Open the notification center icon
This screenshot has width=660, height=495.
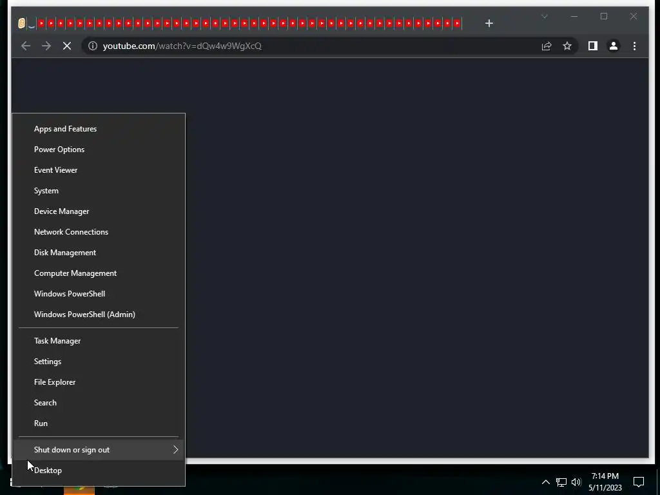pyautogui.click(x=639, y=482)
